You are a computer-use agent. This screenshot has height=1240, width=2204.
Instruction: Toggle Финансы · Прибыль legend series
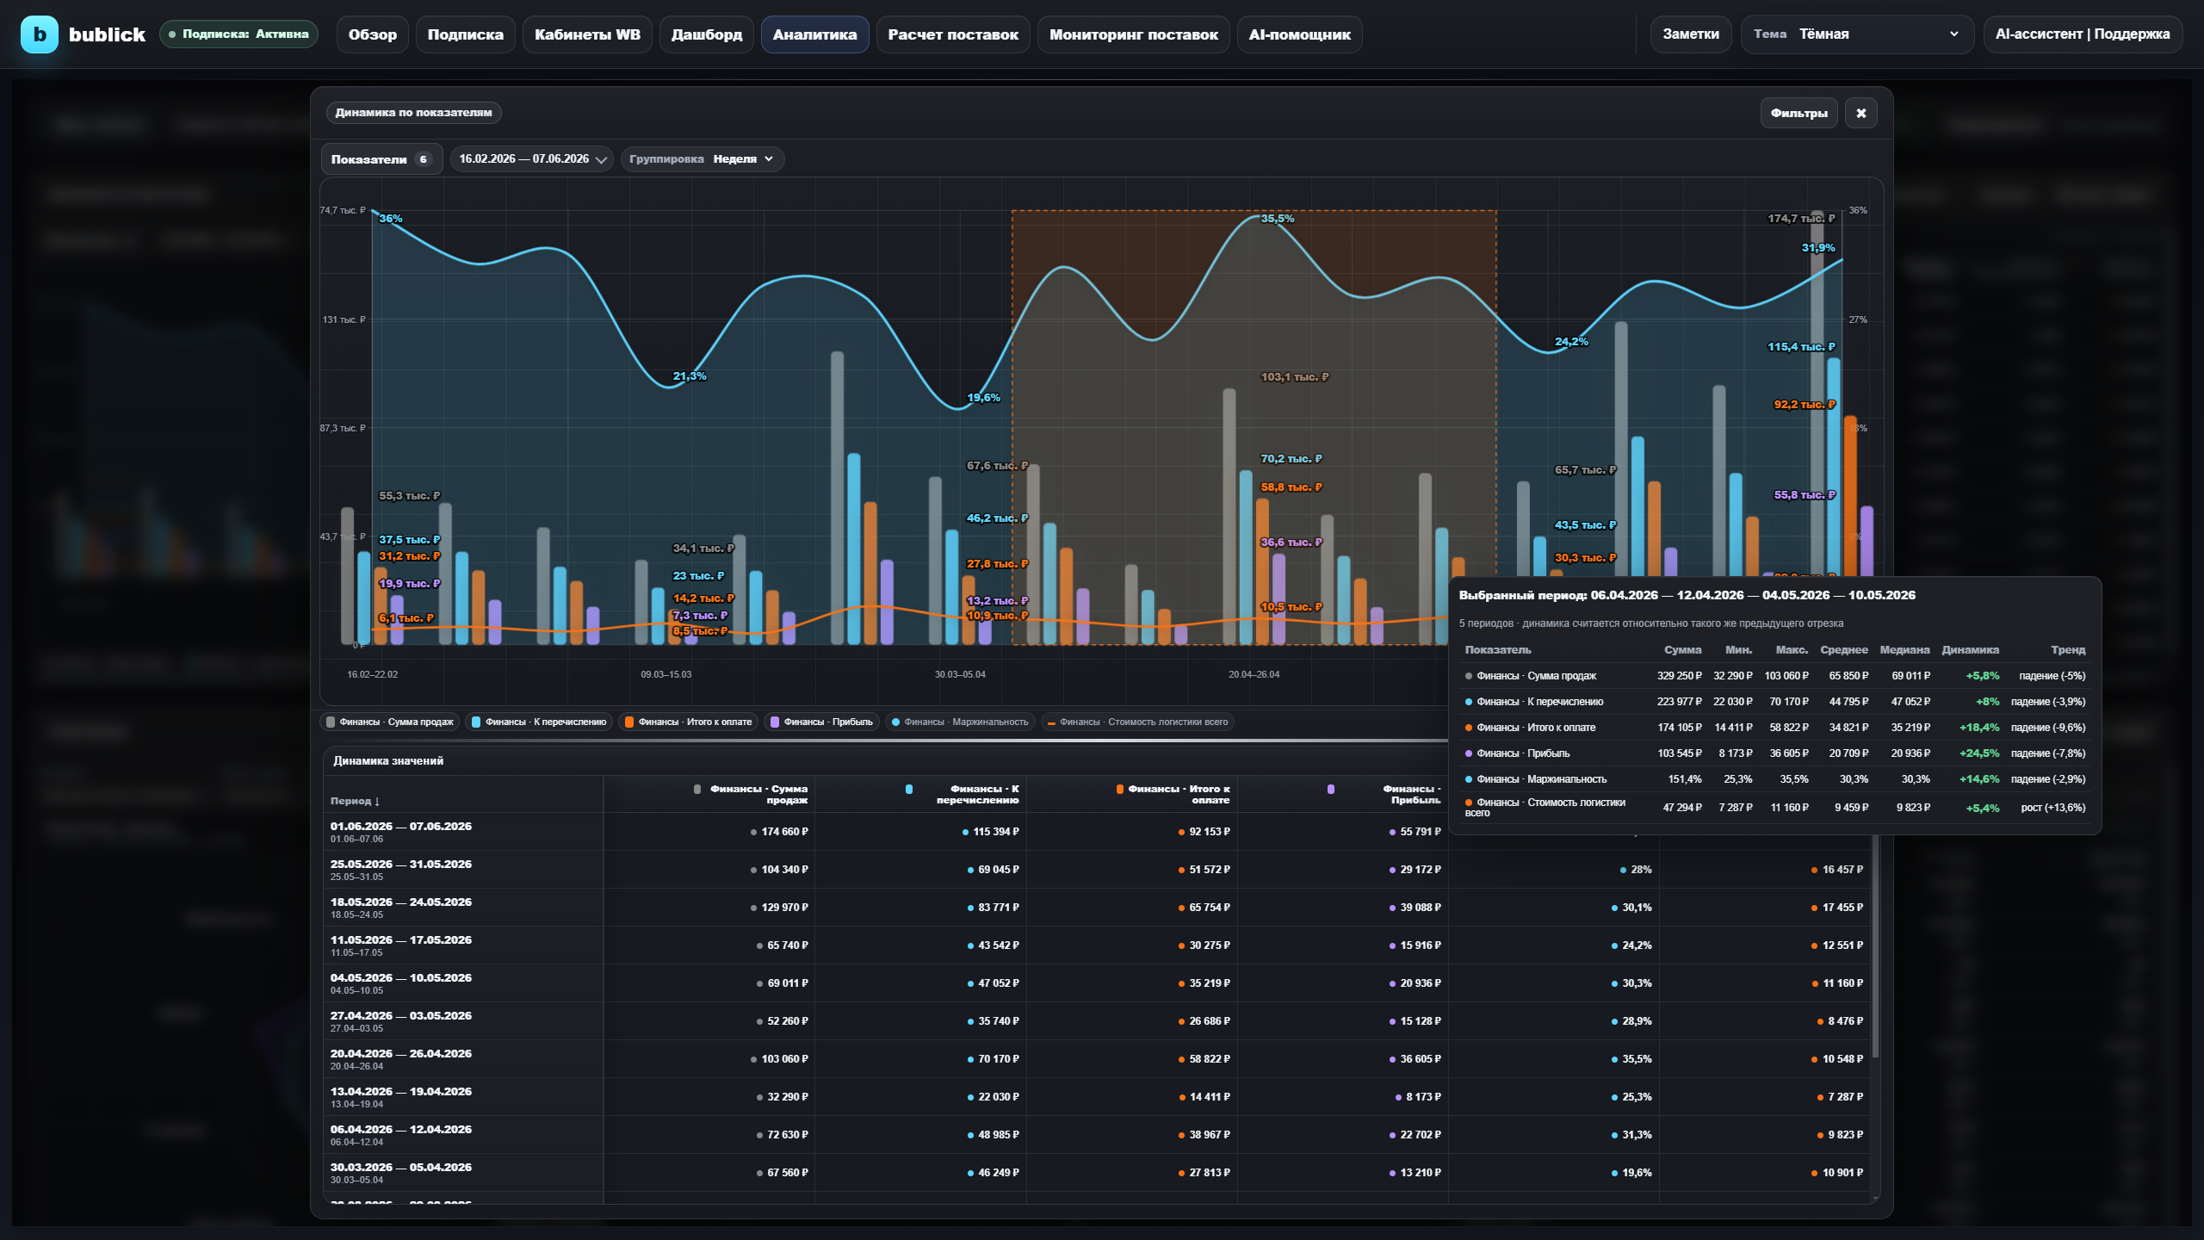[821, 722]
